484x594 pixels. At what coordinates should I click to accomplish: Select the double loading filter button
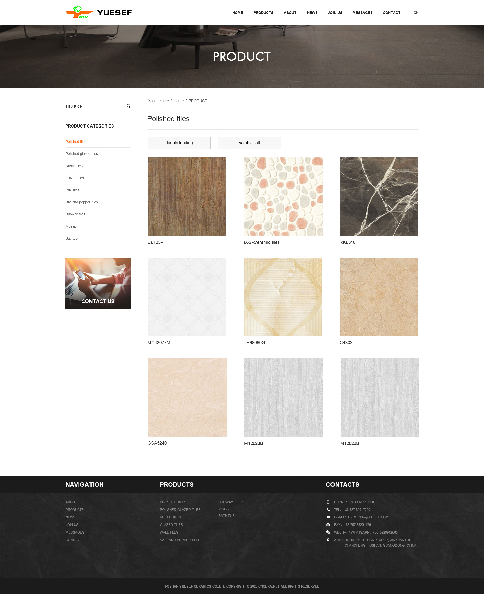(x=179, y=143)
